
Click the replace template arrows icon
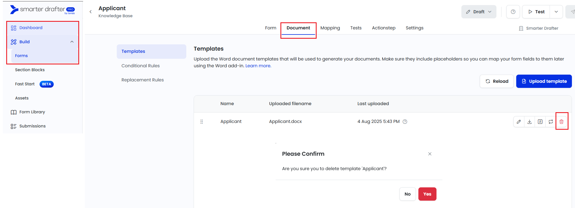(x=551, y=122)
